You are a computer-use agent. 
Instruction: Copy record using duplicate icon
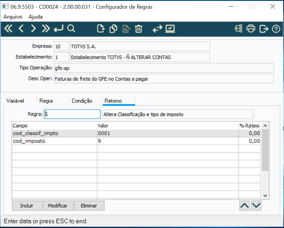(x=113, y=29)
